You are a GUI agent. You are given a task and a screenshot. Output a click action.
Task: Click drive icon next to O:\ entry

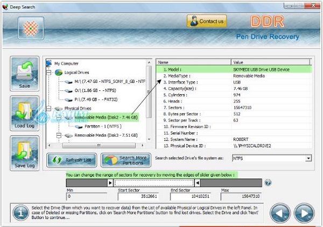(x=68, y=91)
